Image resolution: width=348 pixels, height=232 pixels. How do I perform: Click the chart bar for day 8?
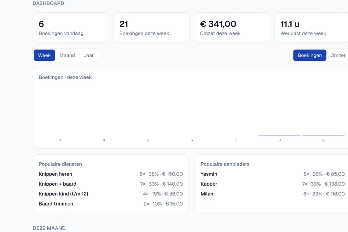[x=280, y=136]
